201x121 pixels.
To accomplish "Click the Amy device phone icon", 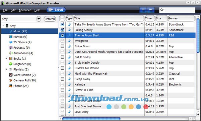I will coord(7,26).
